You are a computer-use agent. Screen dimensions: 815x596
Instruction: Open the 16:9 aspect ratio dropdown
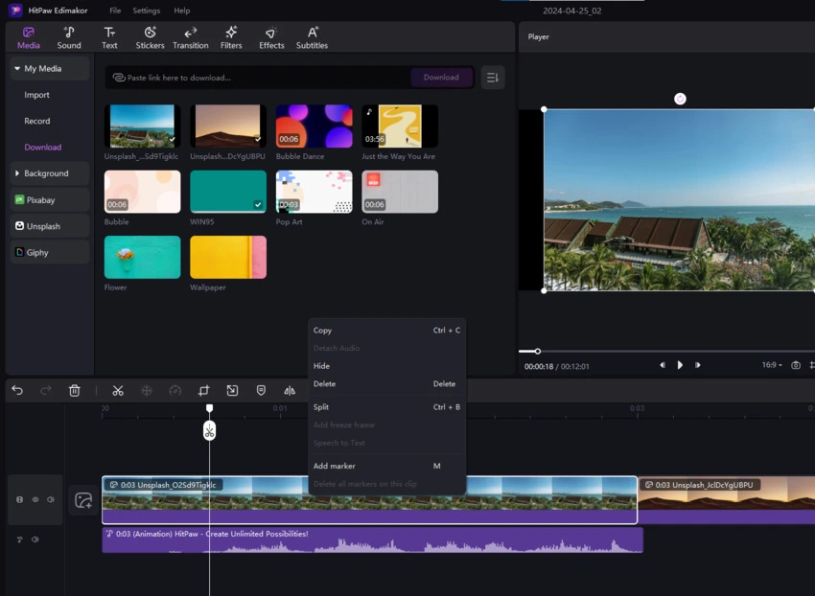tap(771, 365)
